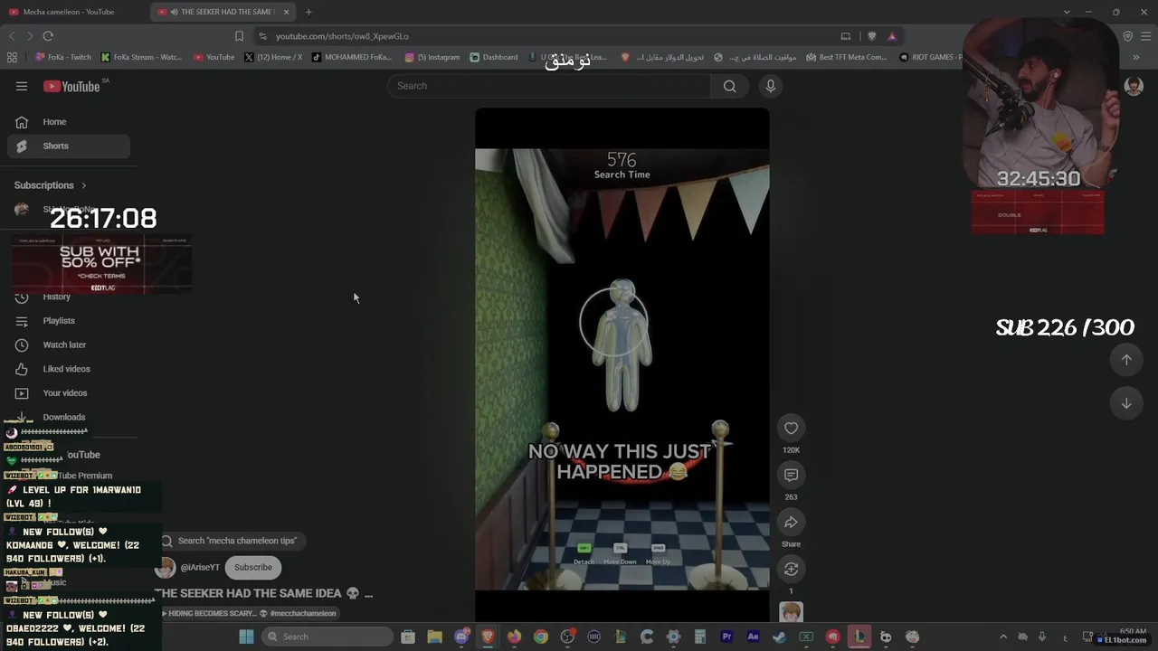Share this Short

(x=791, y=523)
